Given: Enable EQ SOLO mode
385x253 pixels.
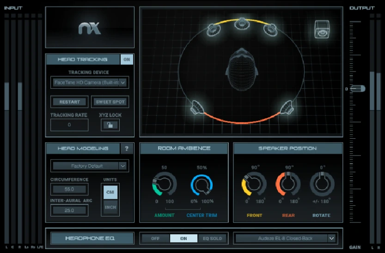Looking at the screenshot, I should 212,239.
